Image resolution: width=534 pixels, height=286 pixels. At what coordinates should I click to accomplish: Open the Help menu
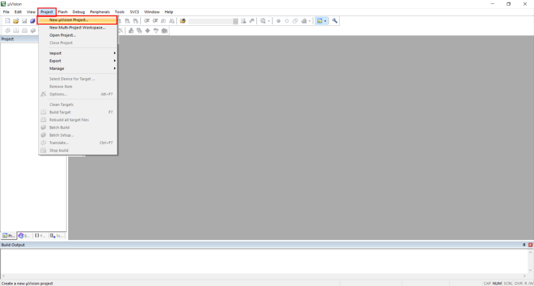point(169,12)
